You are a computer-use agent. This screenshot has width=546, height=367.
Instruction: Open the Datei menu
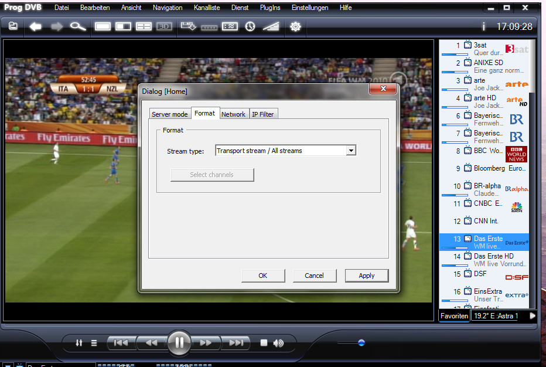62,8
